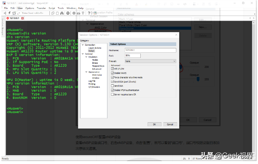Click the Quick Connect lightning icon
The image size is (258, 164).
pos(9,13)
